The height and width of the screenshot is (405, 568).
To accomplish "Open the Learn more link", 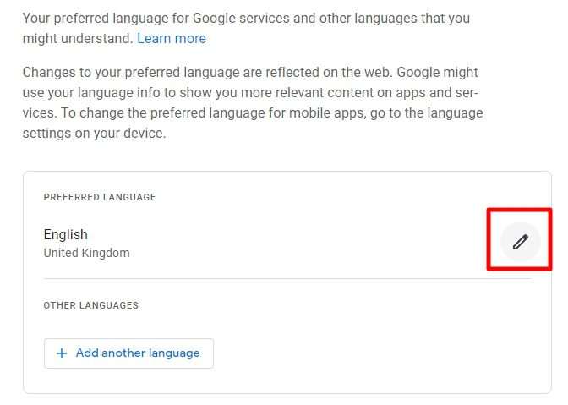I will (x=172, y=38).
